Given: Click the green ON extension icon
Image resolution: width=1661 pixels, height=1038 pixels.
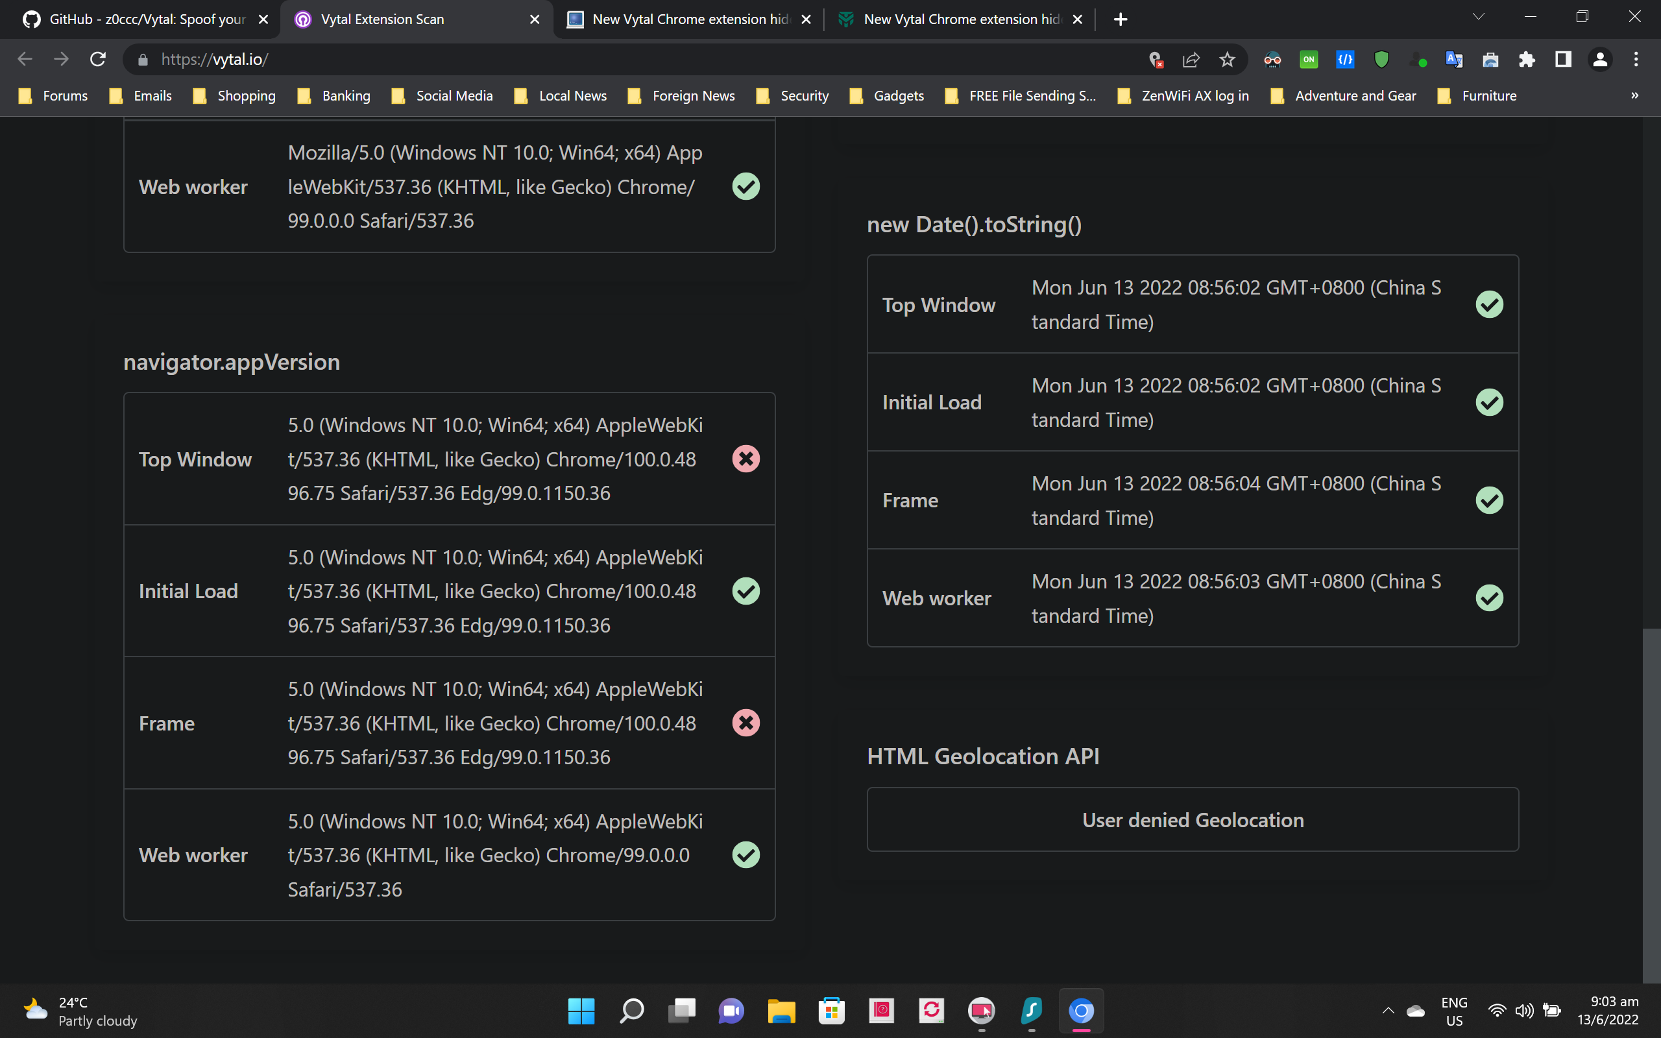Looking at the screenshot, I should tap(1308, 60).
